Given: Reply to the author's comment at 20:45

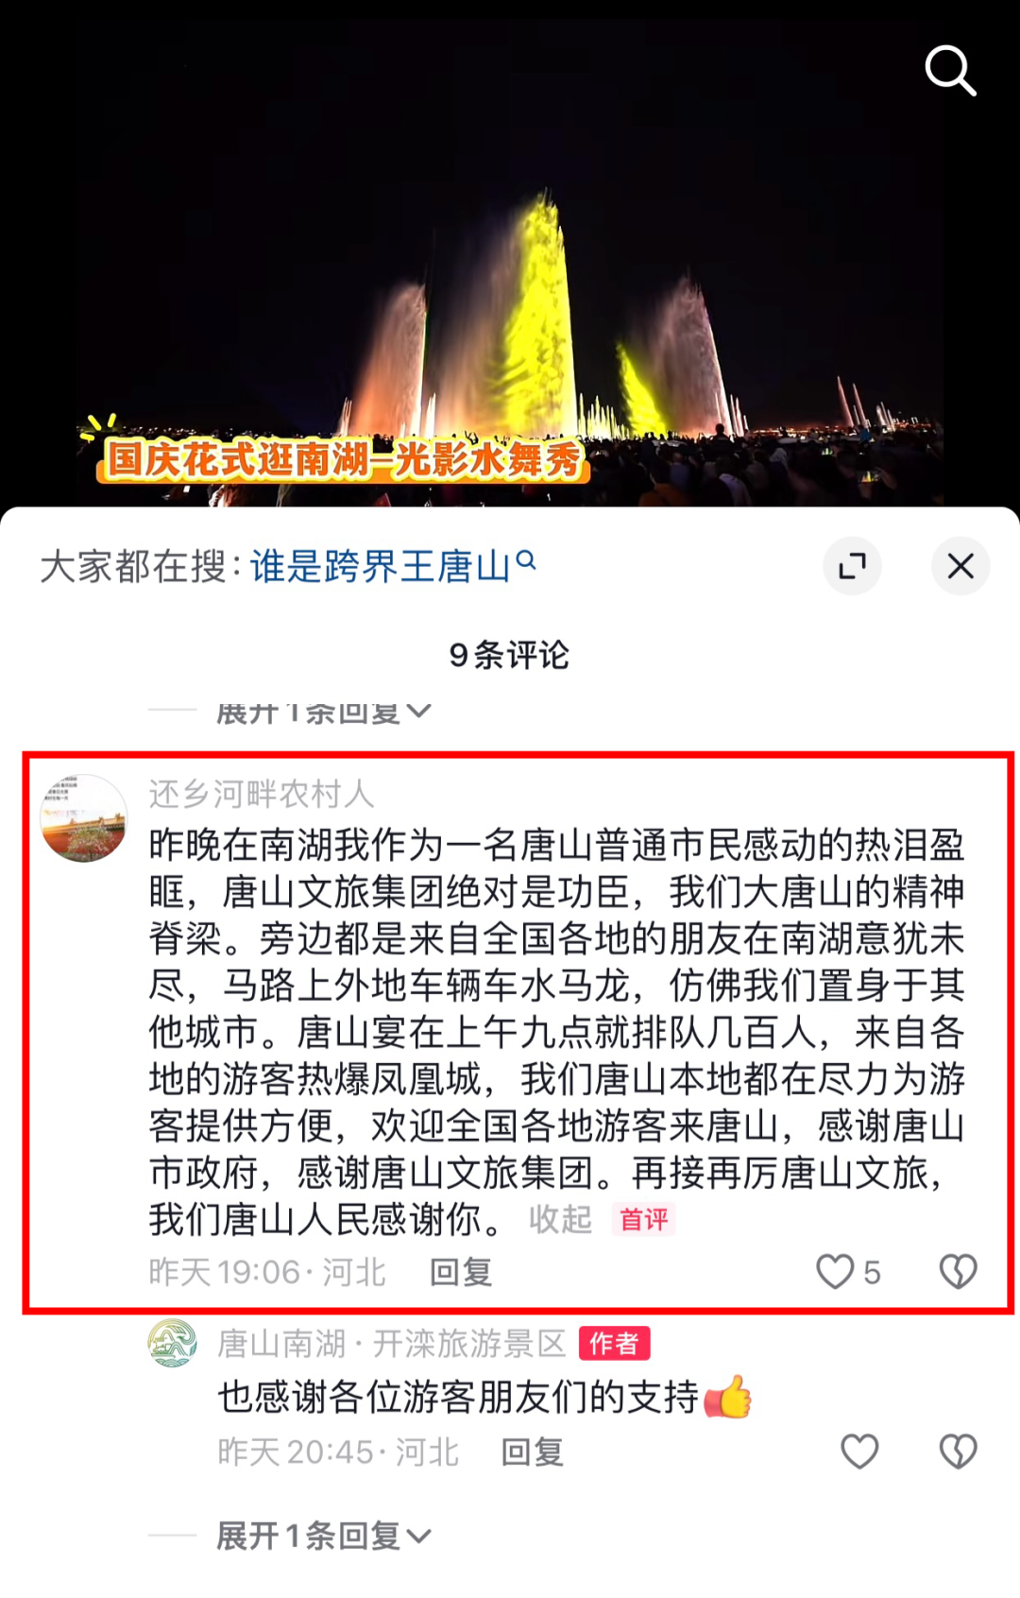Looking at the screenshot, I should (533, 1452).
